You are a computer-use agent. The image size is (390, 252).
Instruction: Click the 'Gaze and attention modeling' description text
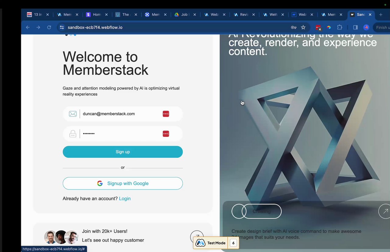click(121, 91)
